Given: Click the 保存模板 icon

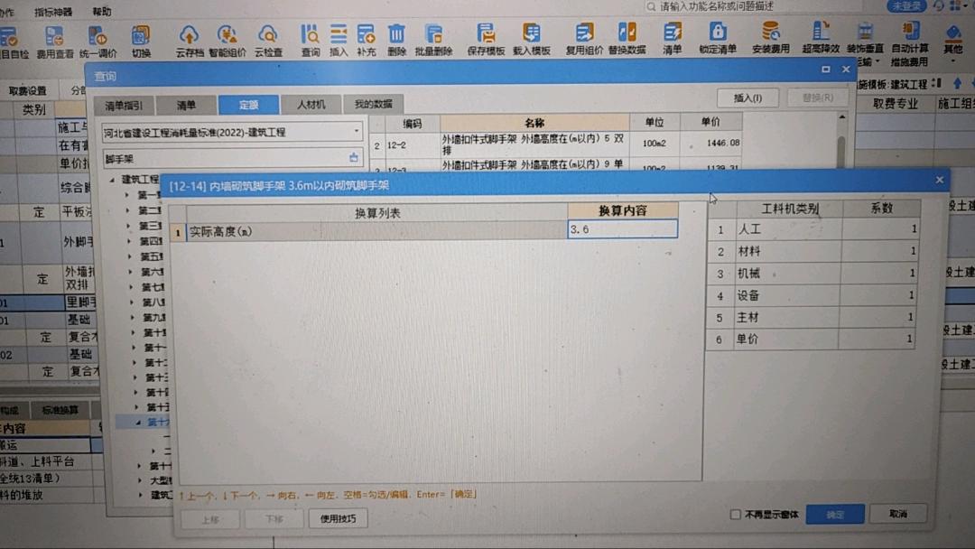Looking at the screenshot, I should pyautogui.click(x=486, y=41).
